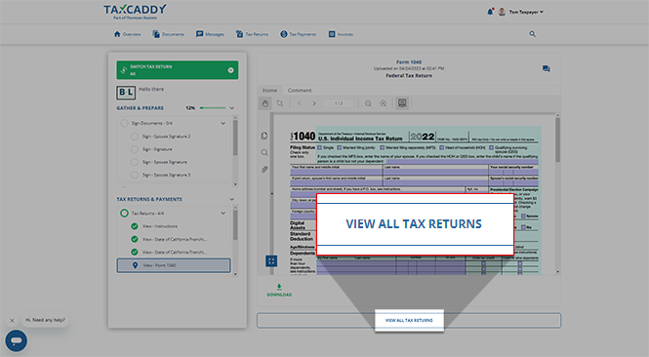This screenshot has width=649, height=357.
Task: Collapse the Sign Documents group chevron
Action: coord(223,123)
